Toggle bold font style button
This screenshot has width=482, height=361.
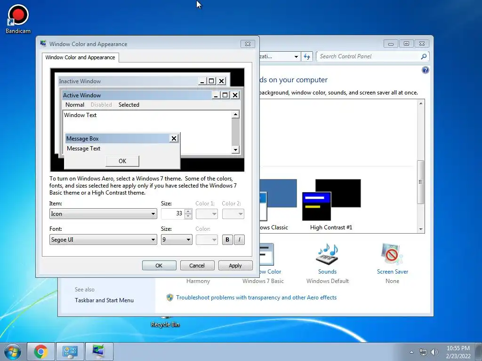click(227, 240)
